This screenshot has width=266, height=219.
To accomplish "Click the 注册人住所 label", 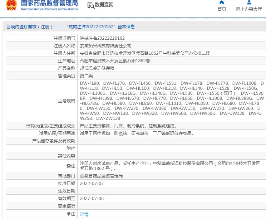I will click(64, 53).
